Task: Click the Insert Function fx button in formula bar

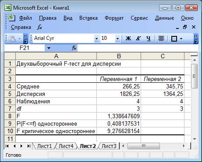Action: pos(74,48)
